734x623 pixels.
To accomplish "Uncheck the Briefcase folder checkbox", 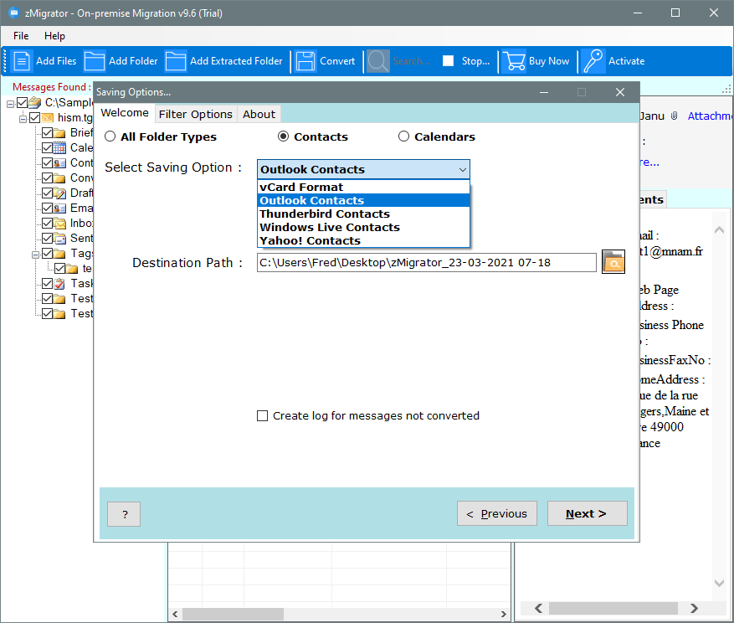I will (x=47, y=133).
